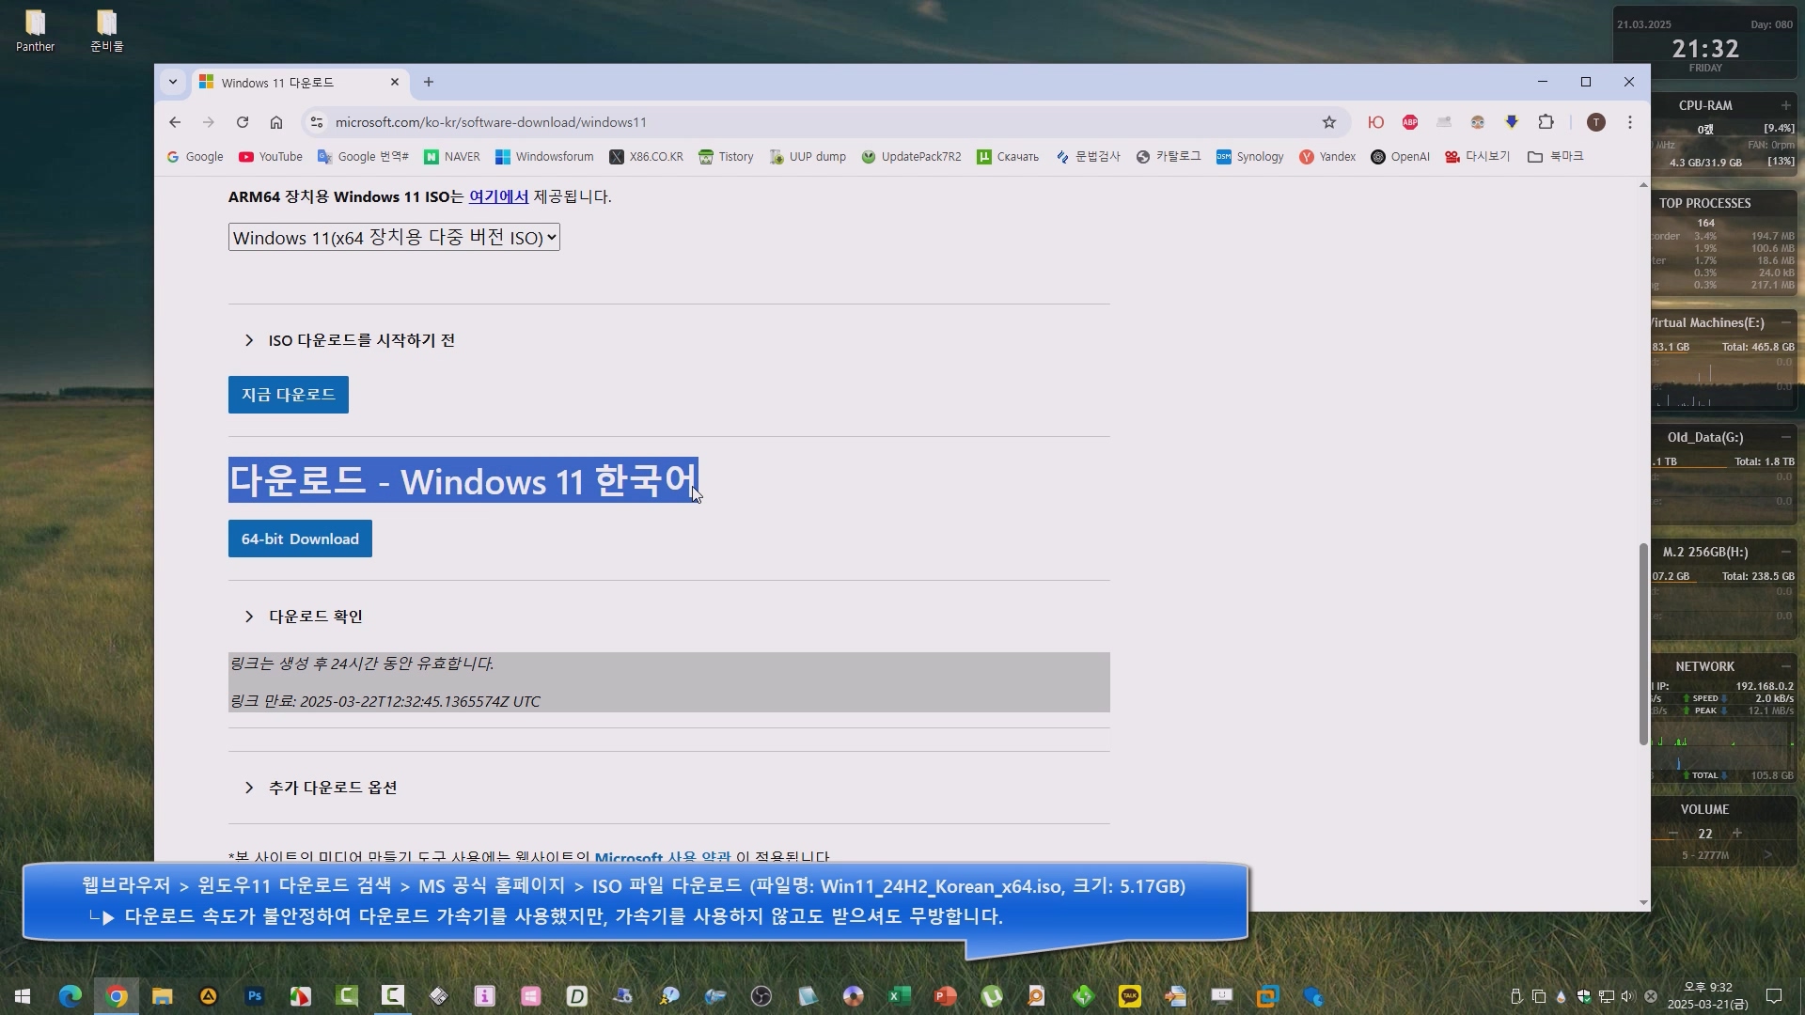Open the Windows Start menu
This screenshot has height=1015, width=1805.
click(23, 996)
